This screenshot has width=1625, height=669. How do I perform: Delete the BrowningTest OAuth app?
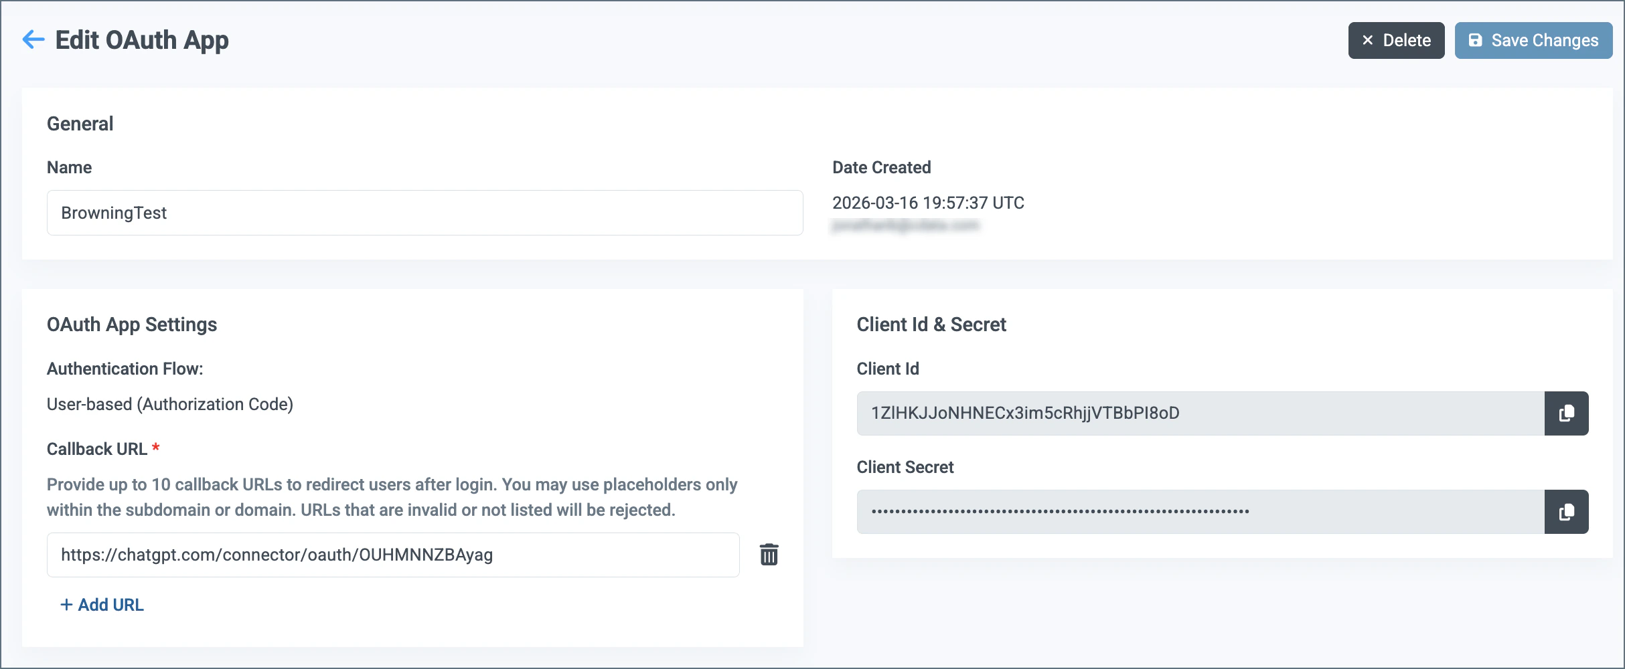tap(1396, 40)
